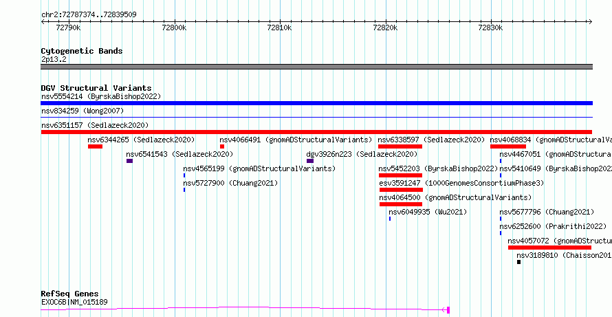Viewport: 612px width, 317px height.
Task: Open variant label nsv6351157 (Sedlazeck2020)
Action: point(95,125)
